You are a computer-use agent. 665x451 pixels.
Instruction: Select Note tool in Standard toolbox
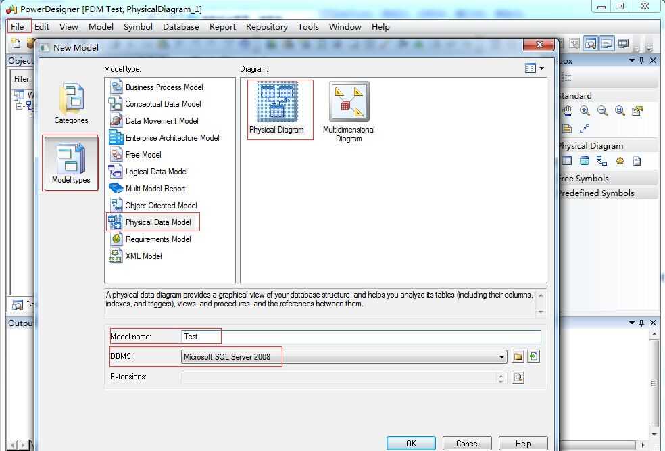567,128
